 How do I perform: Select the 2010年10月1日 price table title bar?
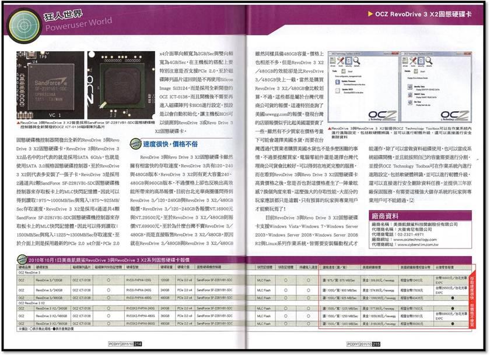pyautogui.click(x=244, y=260)
